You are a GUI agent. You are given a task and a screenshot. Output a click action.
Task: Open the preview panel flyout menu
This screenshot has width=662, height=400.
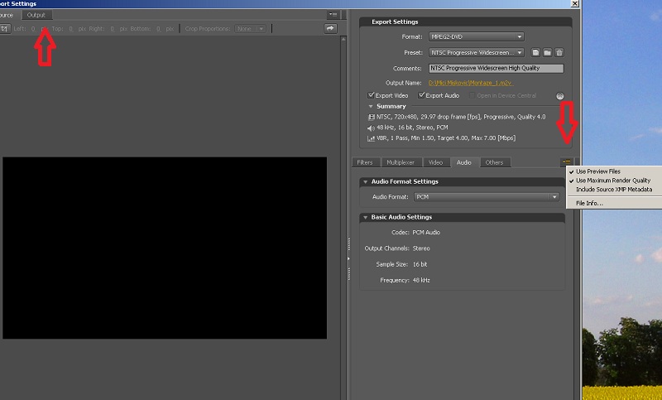point(333,15)
